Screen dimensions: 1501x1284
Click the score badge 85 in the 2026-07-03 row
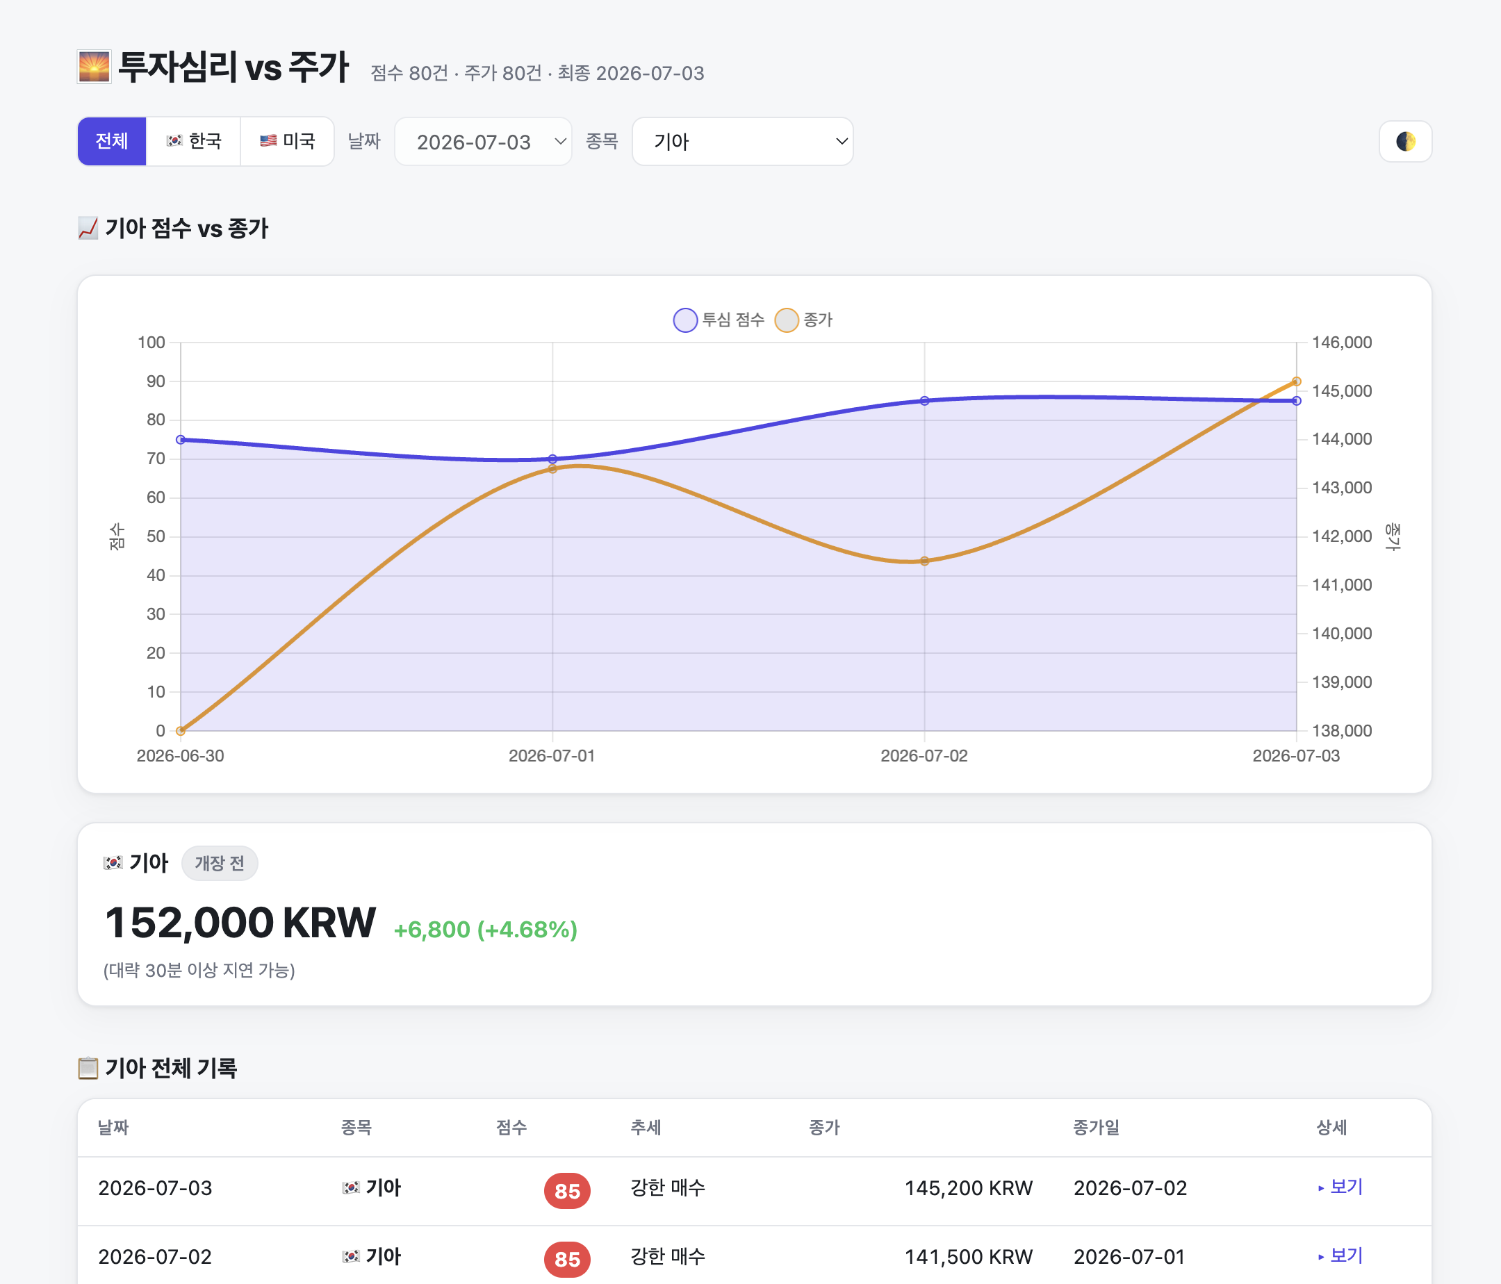coord(567,1191)
